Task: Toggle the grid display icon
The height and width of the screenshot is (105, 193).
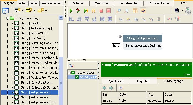Action: pos(135,11)
